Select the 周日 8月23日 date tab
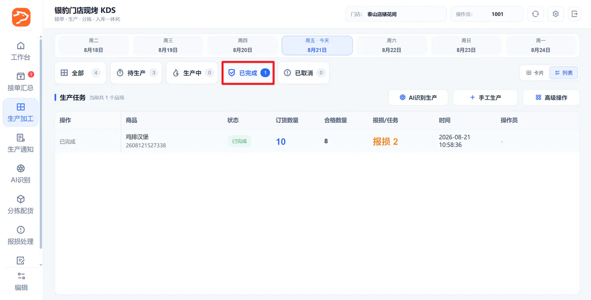 click(x=466, y=45)
